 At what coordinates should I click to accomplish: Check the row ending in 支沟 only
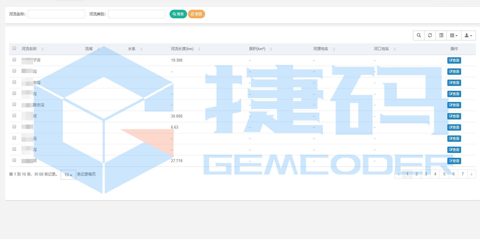tap(14, 82)
